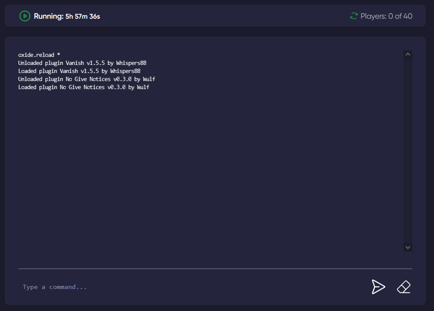Click the green play status icon
Screen dimensions: 434x311
(x=25, y=16)
